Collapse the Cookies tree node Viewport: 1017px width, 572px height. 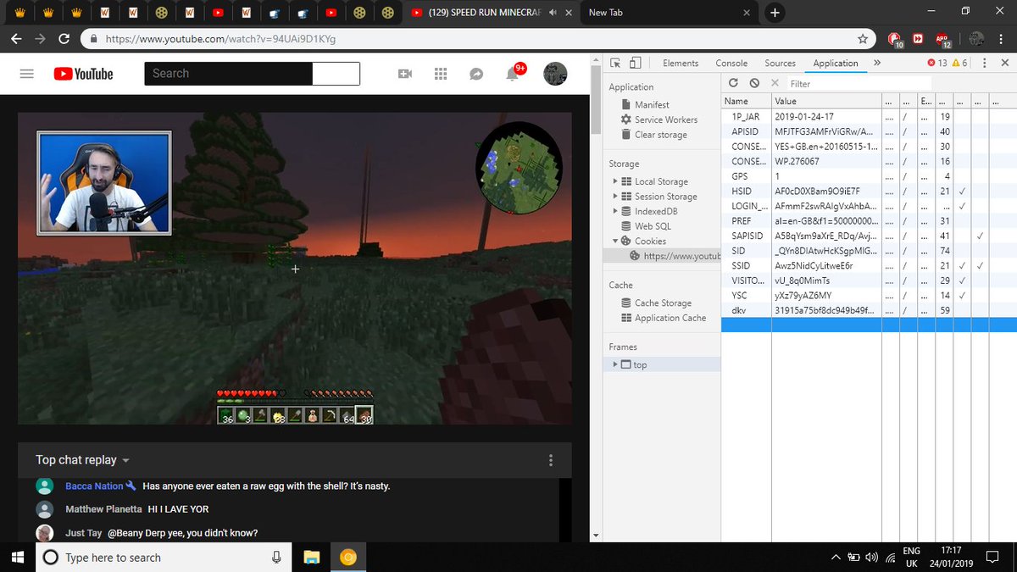pyautogui.click(x=615, y=242)
